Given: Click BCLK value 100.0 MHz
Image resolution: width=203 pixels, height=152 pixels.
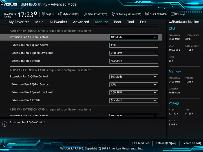Looking at the screenshot, I should click(175, 50).
